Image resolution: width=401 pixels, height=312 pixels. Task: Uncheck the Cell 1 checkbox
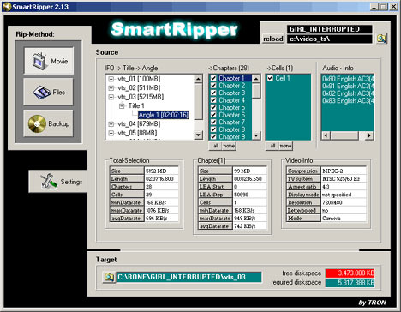tap(270, 78)
